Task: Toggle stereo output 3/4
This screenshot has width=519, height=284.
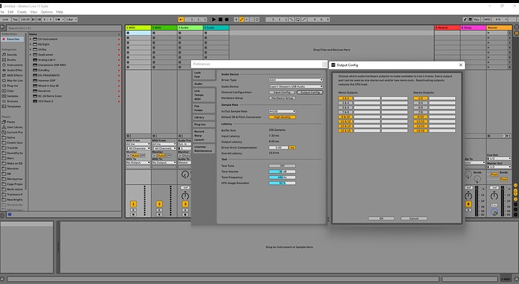Action: pos(420,103)
